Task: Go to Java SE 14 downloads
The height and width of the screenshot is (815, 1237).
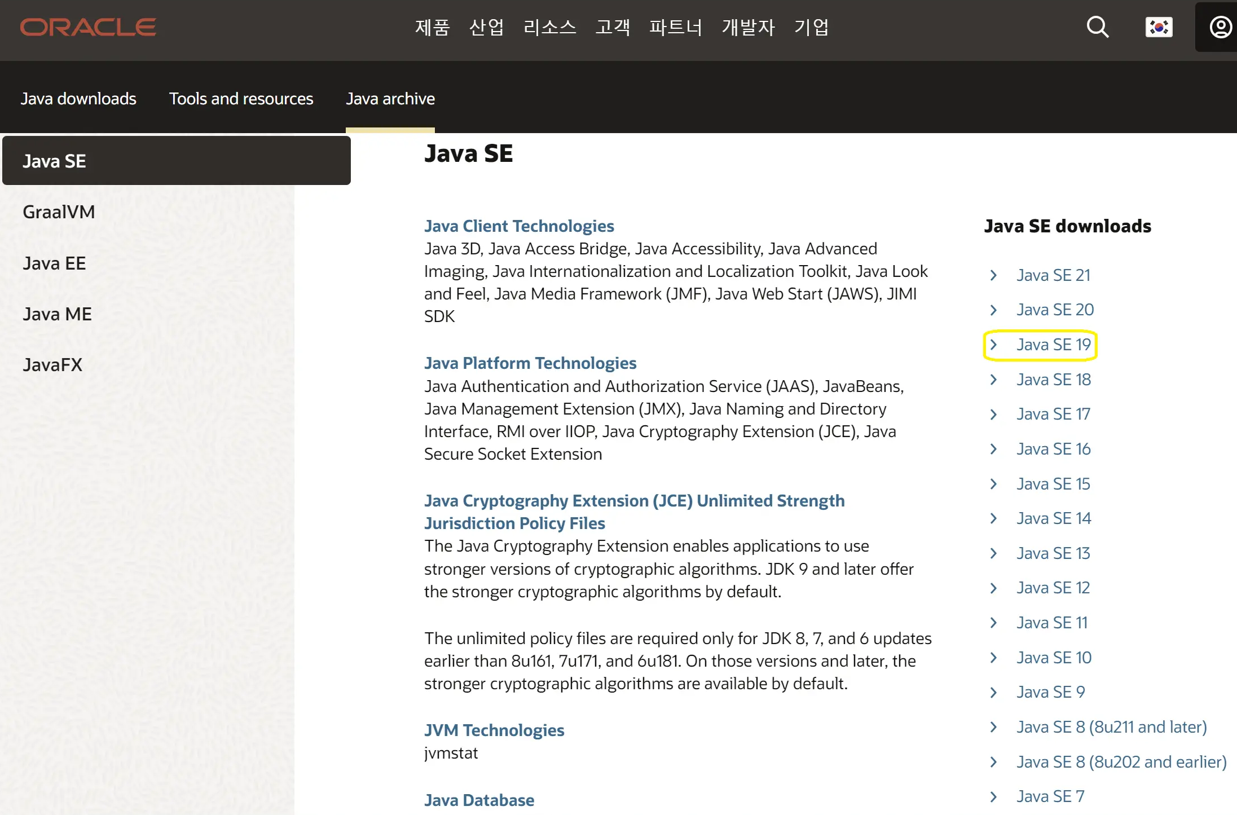Action: tap(1054, 518)
